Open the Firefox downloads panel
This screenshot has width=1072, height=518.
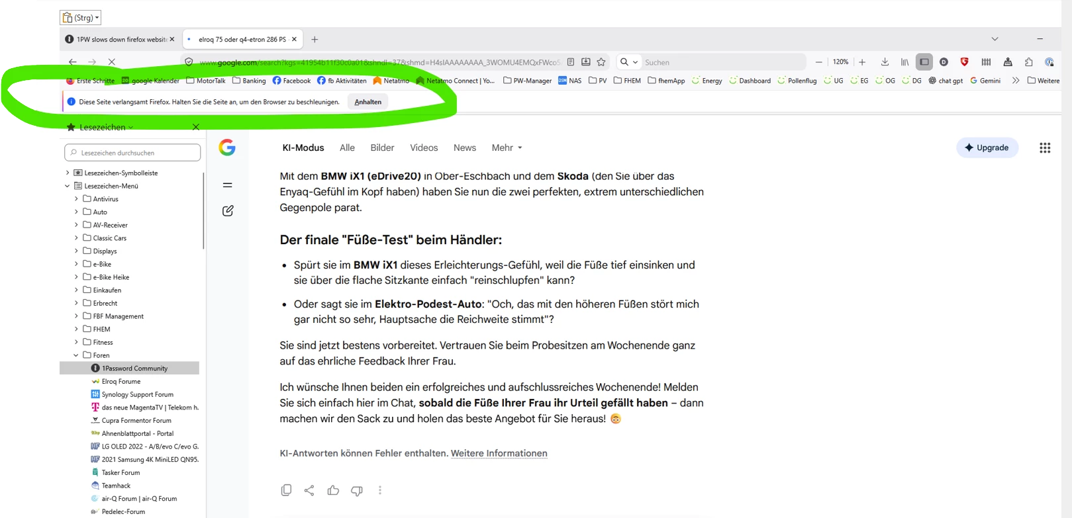(885, 62)
